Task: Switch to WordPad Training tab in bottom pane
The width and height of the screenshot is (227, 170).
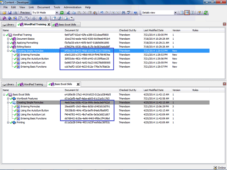Action: coord(32,84)
